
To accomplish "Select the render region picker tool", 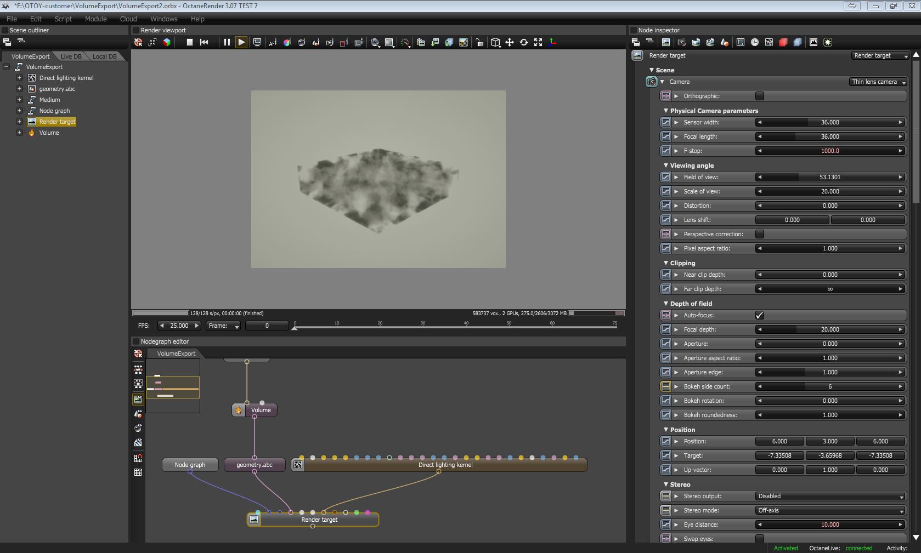I will pyautogui.click(x=344, y=42).
